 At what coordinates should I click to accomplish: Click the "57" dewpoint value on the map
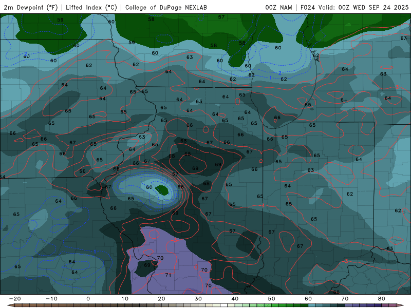pyautogui.click(x=221, y=17)
